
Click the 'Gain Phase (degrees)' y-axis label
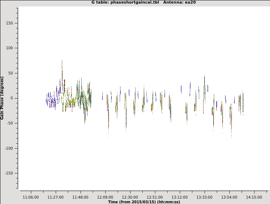coord(2,98)
